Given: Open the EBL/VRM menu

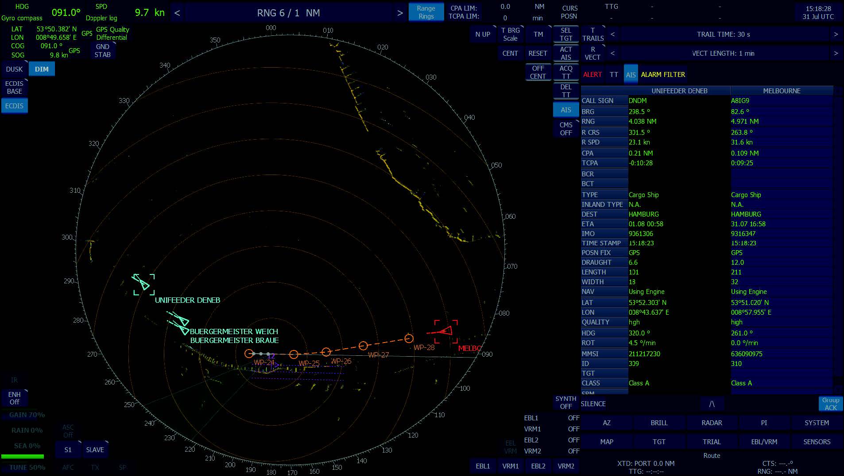Looking at the screenshot, I should pyautogui.click(x=764, y=442).
